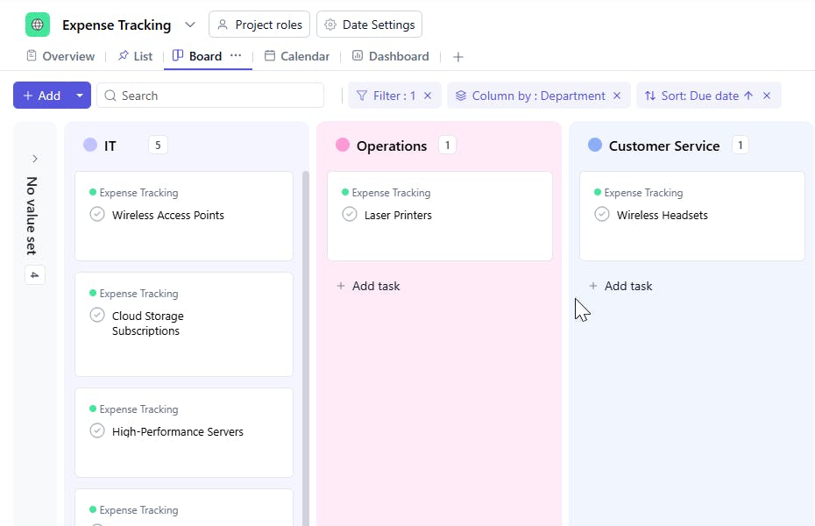Open the Sort: Due date chip

pos(698,96)
